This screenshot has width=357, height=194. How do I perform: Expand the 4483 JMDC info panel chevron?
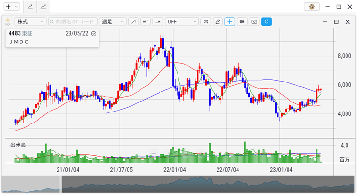tap(94, 34)
